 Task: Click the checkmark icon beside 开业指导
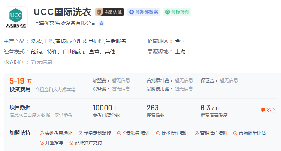42,143
